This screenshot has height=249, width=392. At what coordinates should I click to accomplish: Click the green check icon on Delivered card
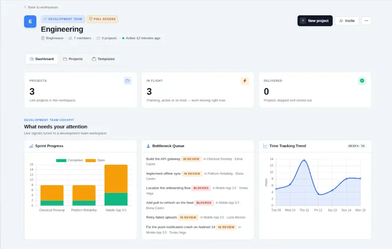362,81
